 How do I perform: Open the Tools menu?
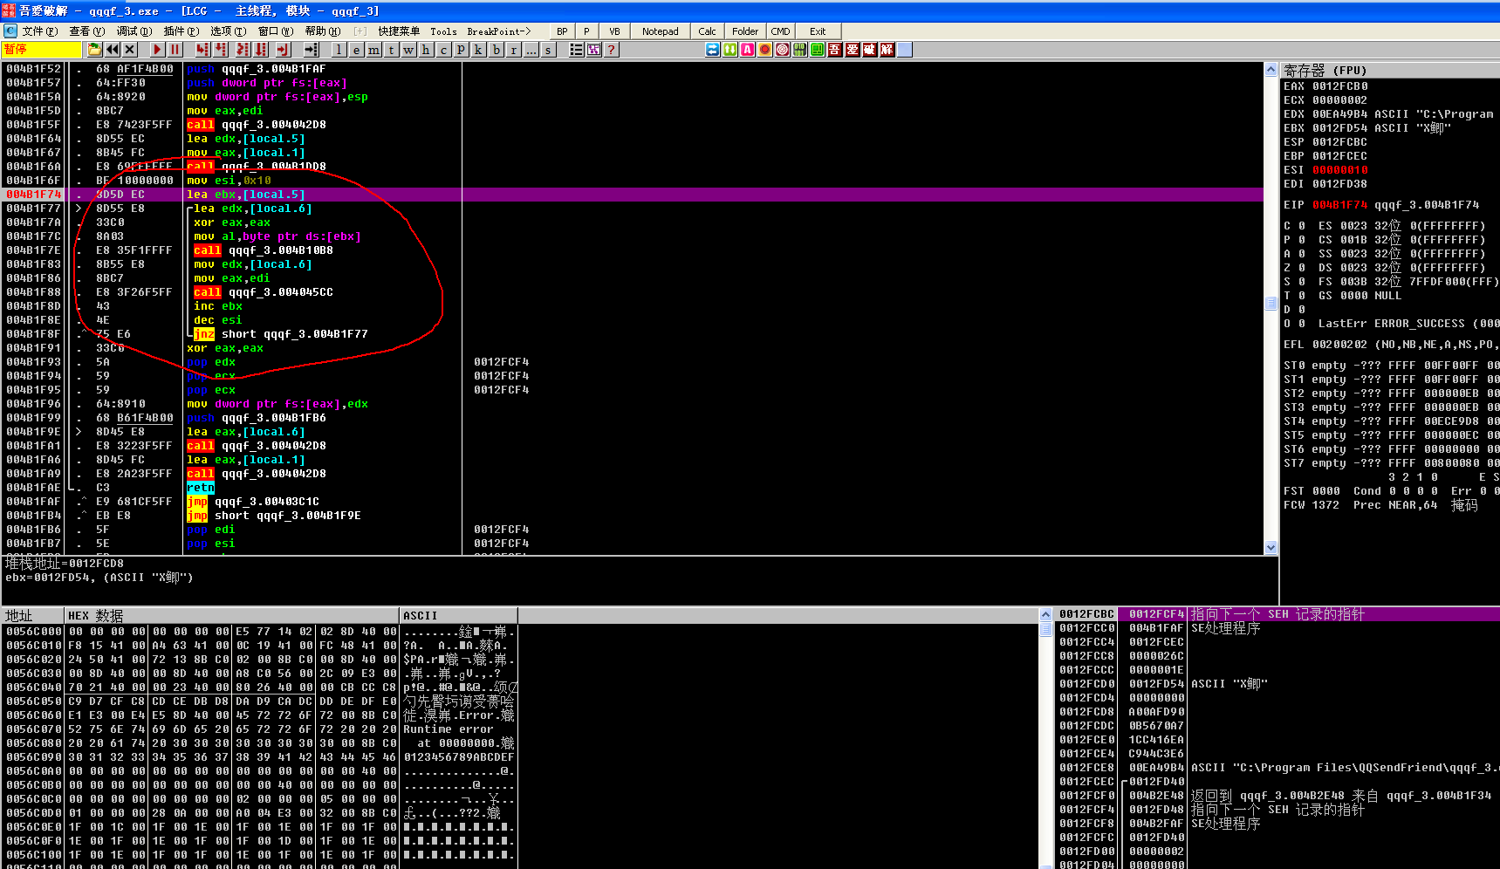pos(443,31)
